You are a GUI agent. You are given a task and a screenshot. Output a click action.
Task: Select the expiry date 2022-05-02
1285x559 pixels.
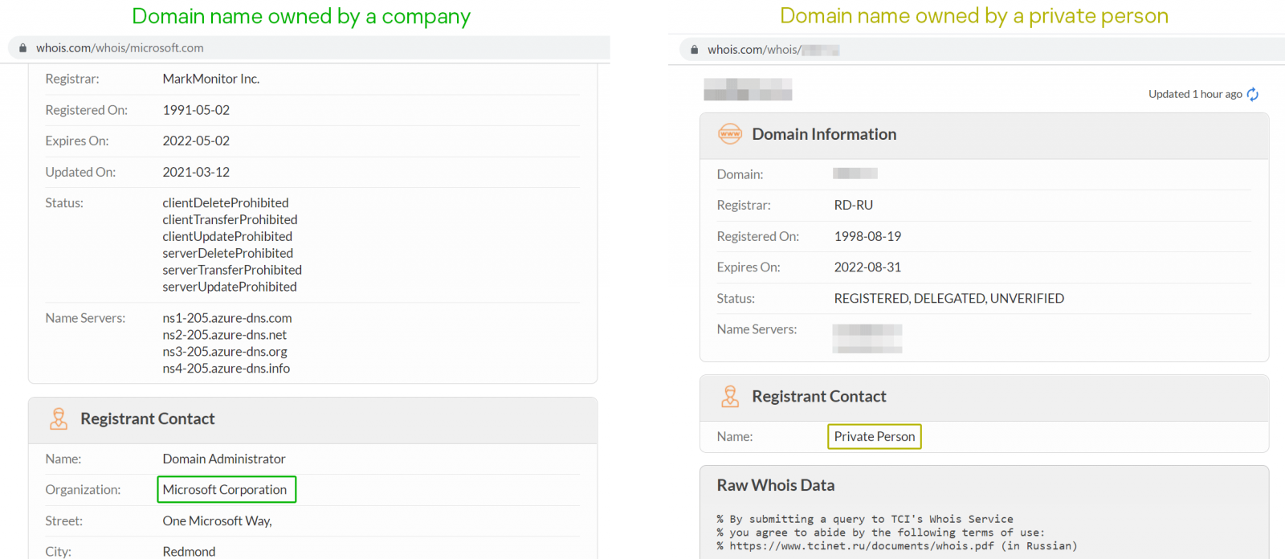point(196,141)
